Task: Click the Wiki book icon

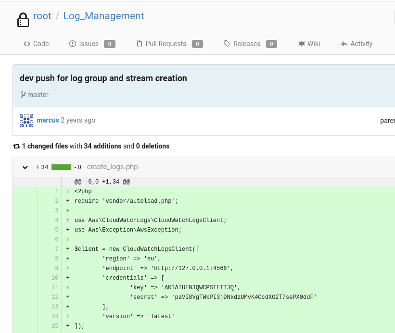Action: (301, 44)
